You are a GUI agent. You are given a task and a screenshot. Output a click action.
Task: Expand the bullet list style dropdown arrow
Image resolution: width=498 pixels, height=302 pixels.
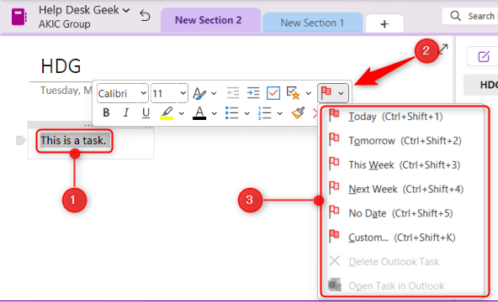point(246,113)
